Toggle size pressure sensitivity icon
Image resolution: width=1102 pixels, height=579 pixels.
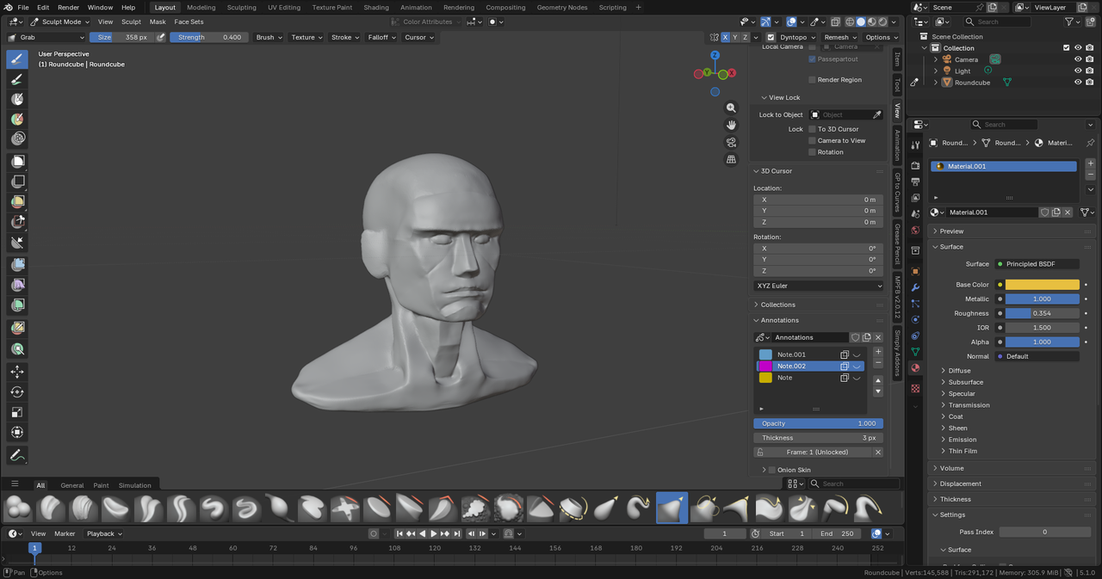point(160,37)
